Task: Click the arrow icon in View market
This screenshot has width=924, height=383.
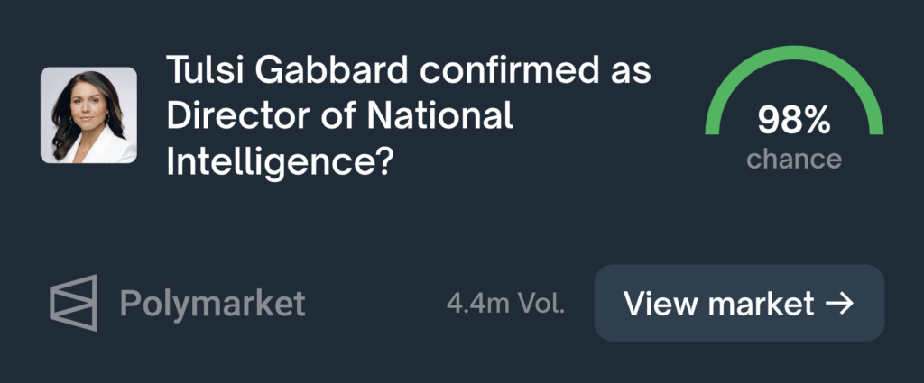Action: pos(839,303)
